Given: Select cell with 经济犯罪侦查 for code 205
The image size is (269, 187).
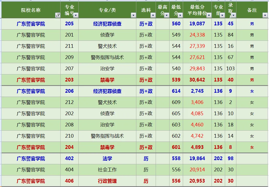Looking at the screenshot, I should [107, 24].
